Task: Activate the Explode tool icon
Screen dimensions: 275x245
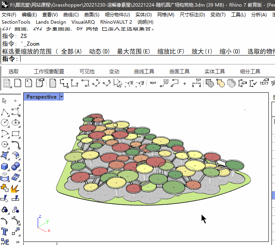Action: pos(16,188)
